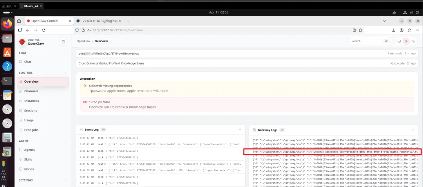Open Nodes in the sidebar

point(43,169)
